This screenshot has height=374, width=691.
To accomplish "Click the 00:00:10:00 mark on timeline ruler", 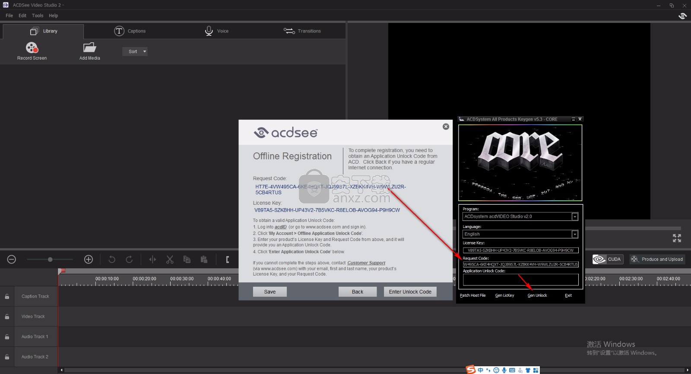I will [x=107, y=279].
